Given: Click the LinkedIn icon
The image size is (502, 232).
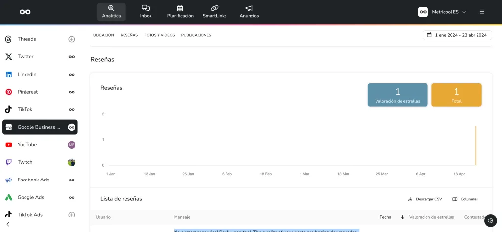Looking at the screenshot, I should click(x=9, y=75).
